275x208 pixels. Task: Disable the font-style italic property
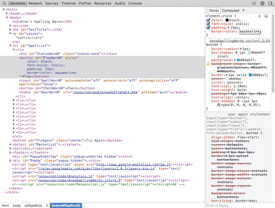coord(208,24)
